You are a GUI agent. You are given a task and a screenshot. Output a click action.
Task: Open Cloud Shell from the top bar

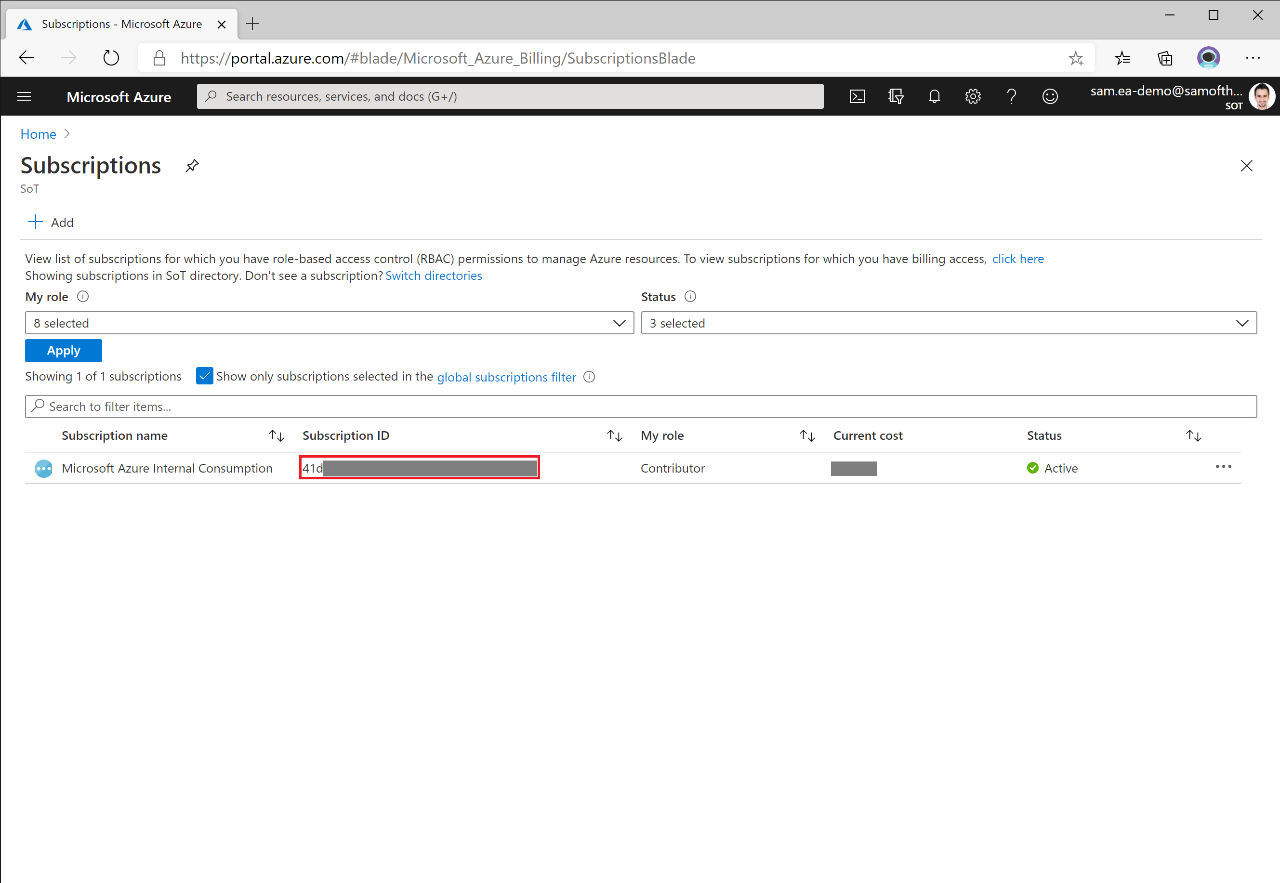(857, 96)
